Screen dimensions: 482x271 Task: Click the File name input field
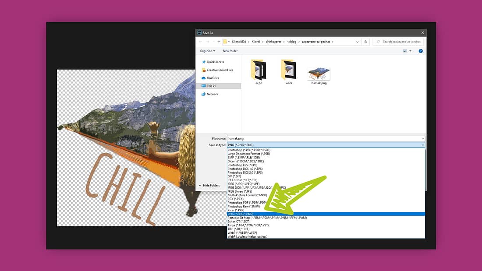(324, 138)
